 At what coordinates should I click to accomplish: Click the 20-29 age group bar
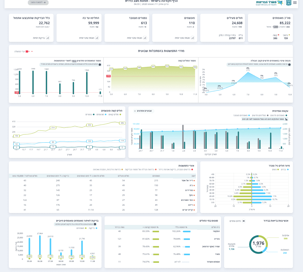pyautogui.click(x=252, y=196)
